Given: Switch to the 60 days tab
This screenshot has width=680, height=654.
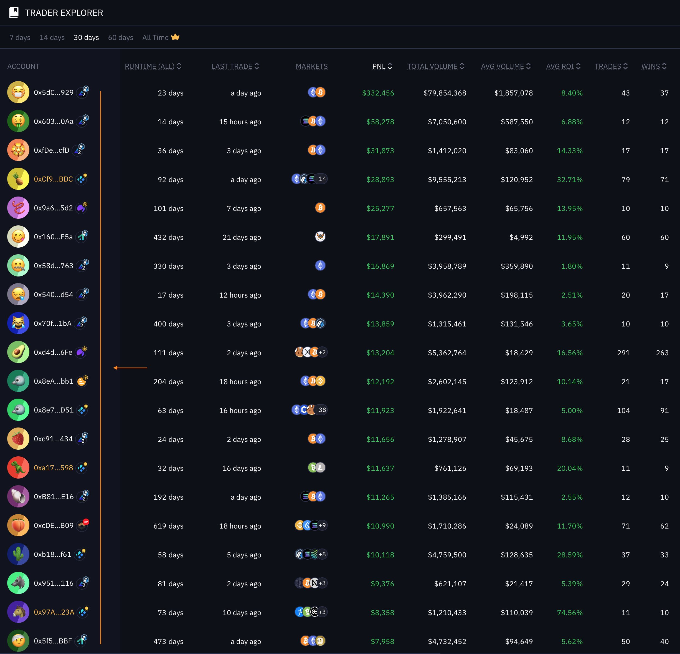Looking at the screenshot, I should (121, 37).
